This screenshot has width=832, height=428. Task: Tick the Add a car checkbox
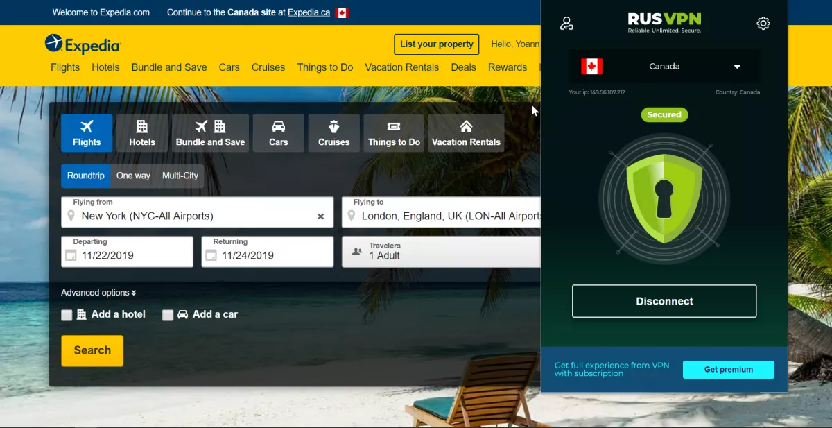(168, 315)
